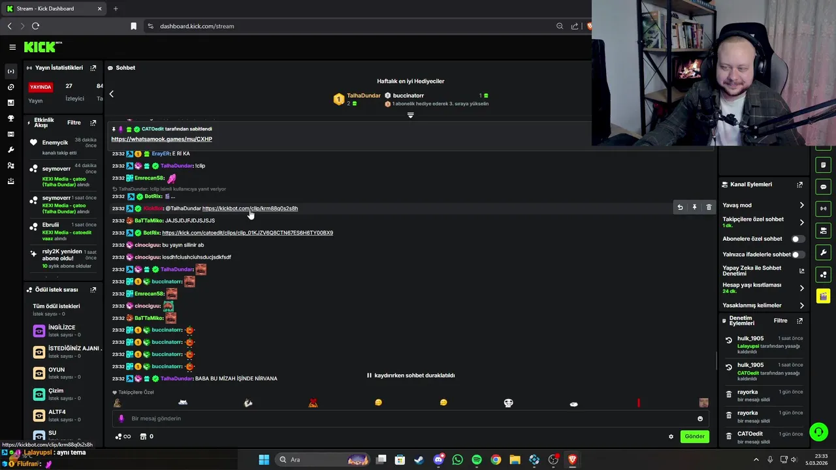
Task: Open the stream icon in left sidebar
Action: [x=10, y=71]
